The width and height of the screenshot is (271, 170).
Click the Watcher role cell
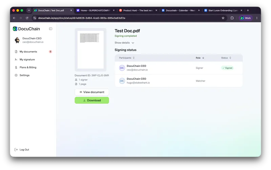tap(201, 81)
